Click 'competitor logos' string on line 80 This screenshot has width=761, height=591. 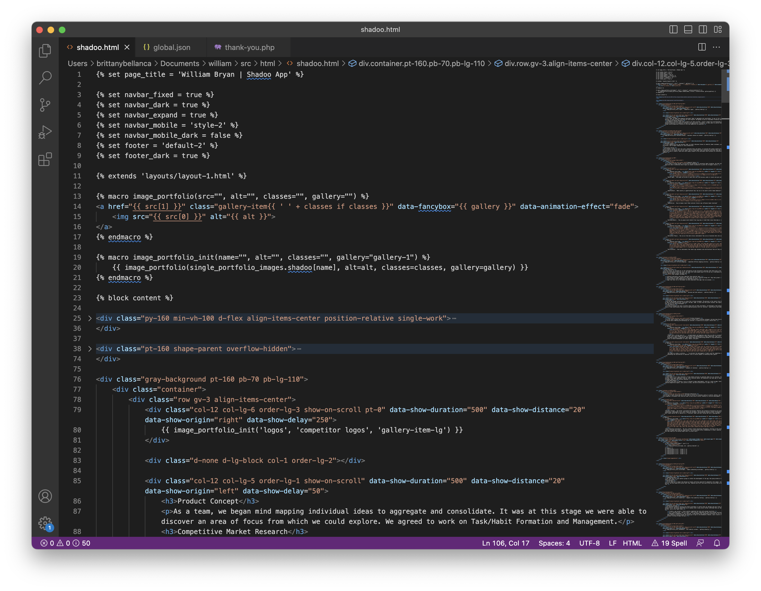tap(333, 430)
